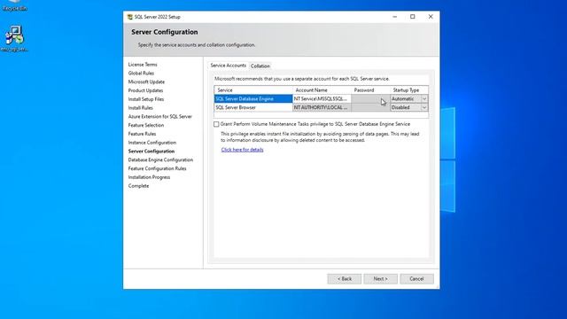Image resolution: width=567 pixels, height=319 pixels.
Task: Maximize the SQL Server 2022 Setup window
Action: pyautogui.click(x=413, y=17)
